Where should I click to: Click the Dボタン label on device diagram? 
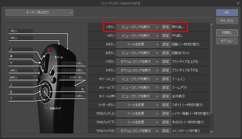[80, 71]
